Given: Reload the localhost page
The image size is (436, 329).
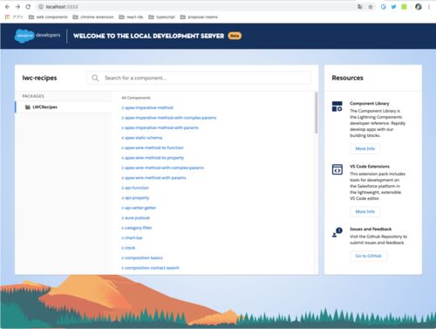Looking at the screenshot, I should (x=28, y=7).
